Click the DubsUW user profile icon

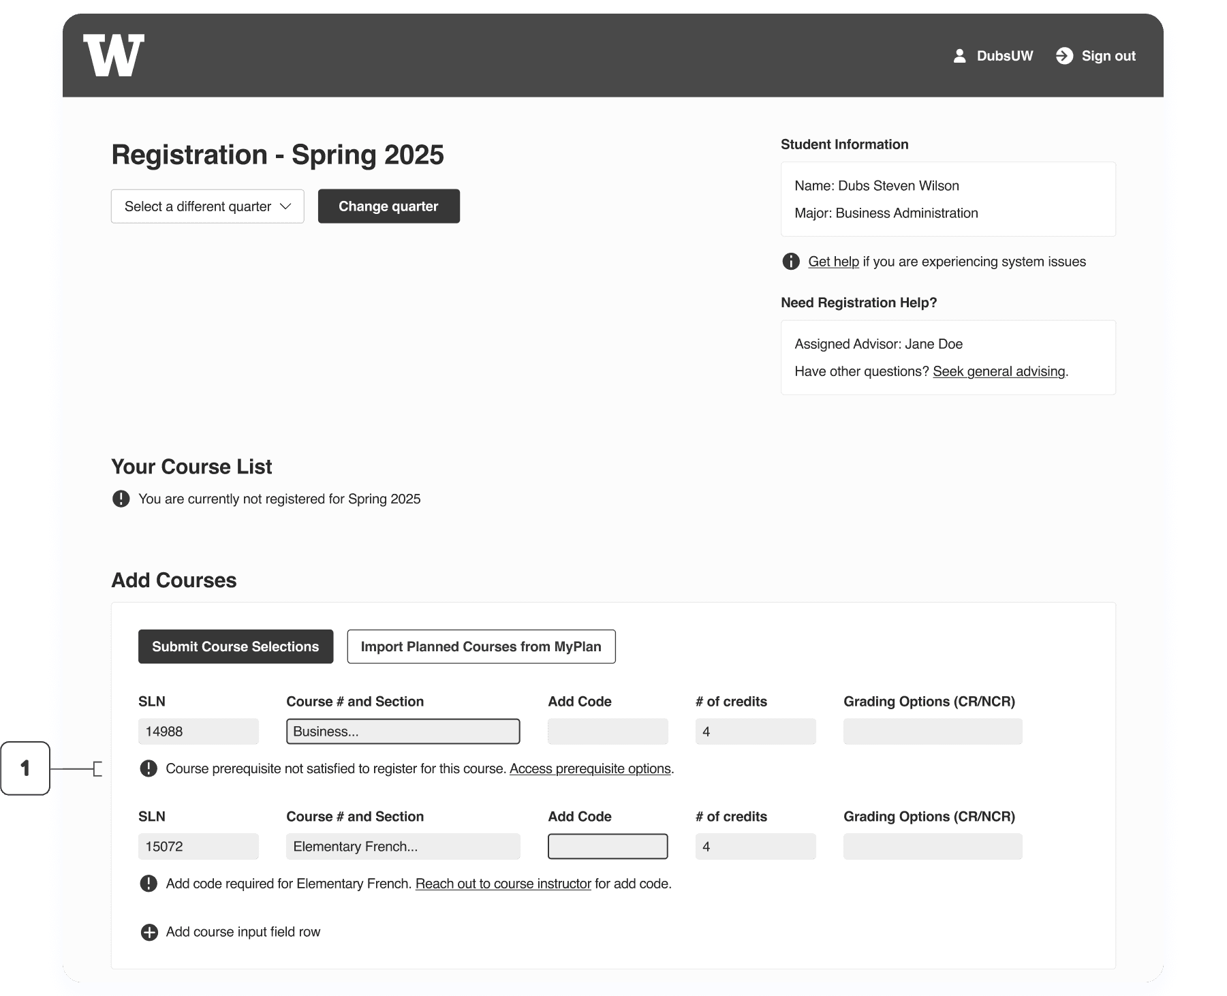point(959,56)
